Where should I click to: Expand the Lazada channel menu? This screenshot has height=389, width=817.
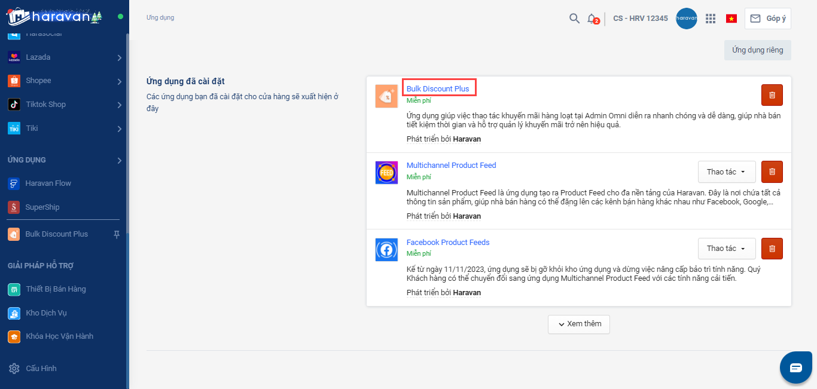(119, 57)
